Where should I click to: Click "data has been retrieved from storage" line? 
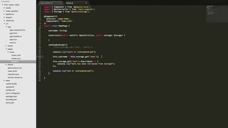click(86, 64)
